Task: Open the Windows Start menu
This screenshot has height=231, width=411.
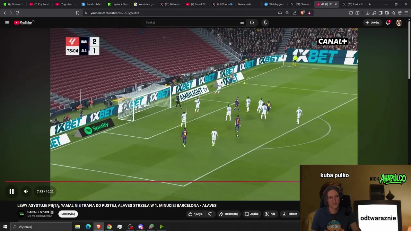Action: (x=5, y=227)
